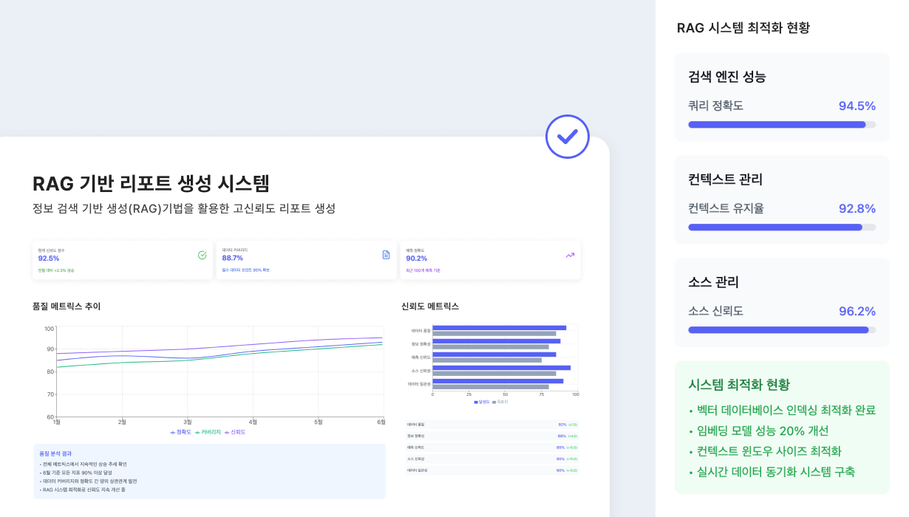Click the gray 목표치 legend marker
The image size is (909, 517).
(x=495, y=402)
